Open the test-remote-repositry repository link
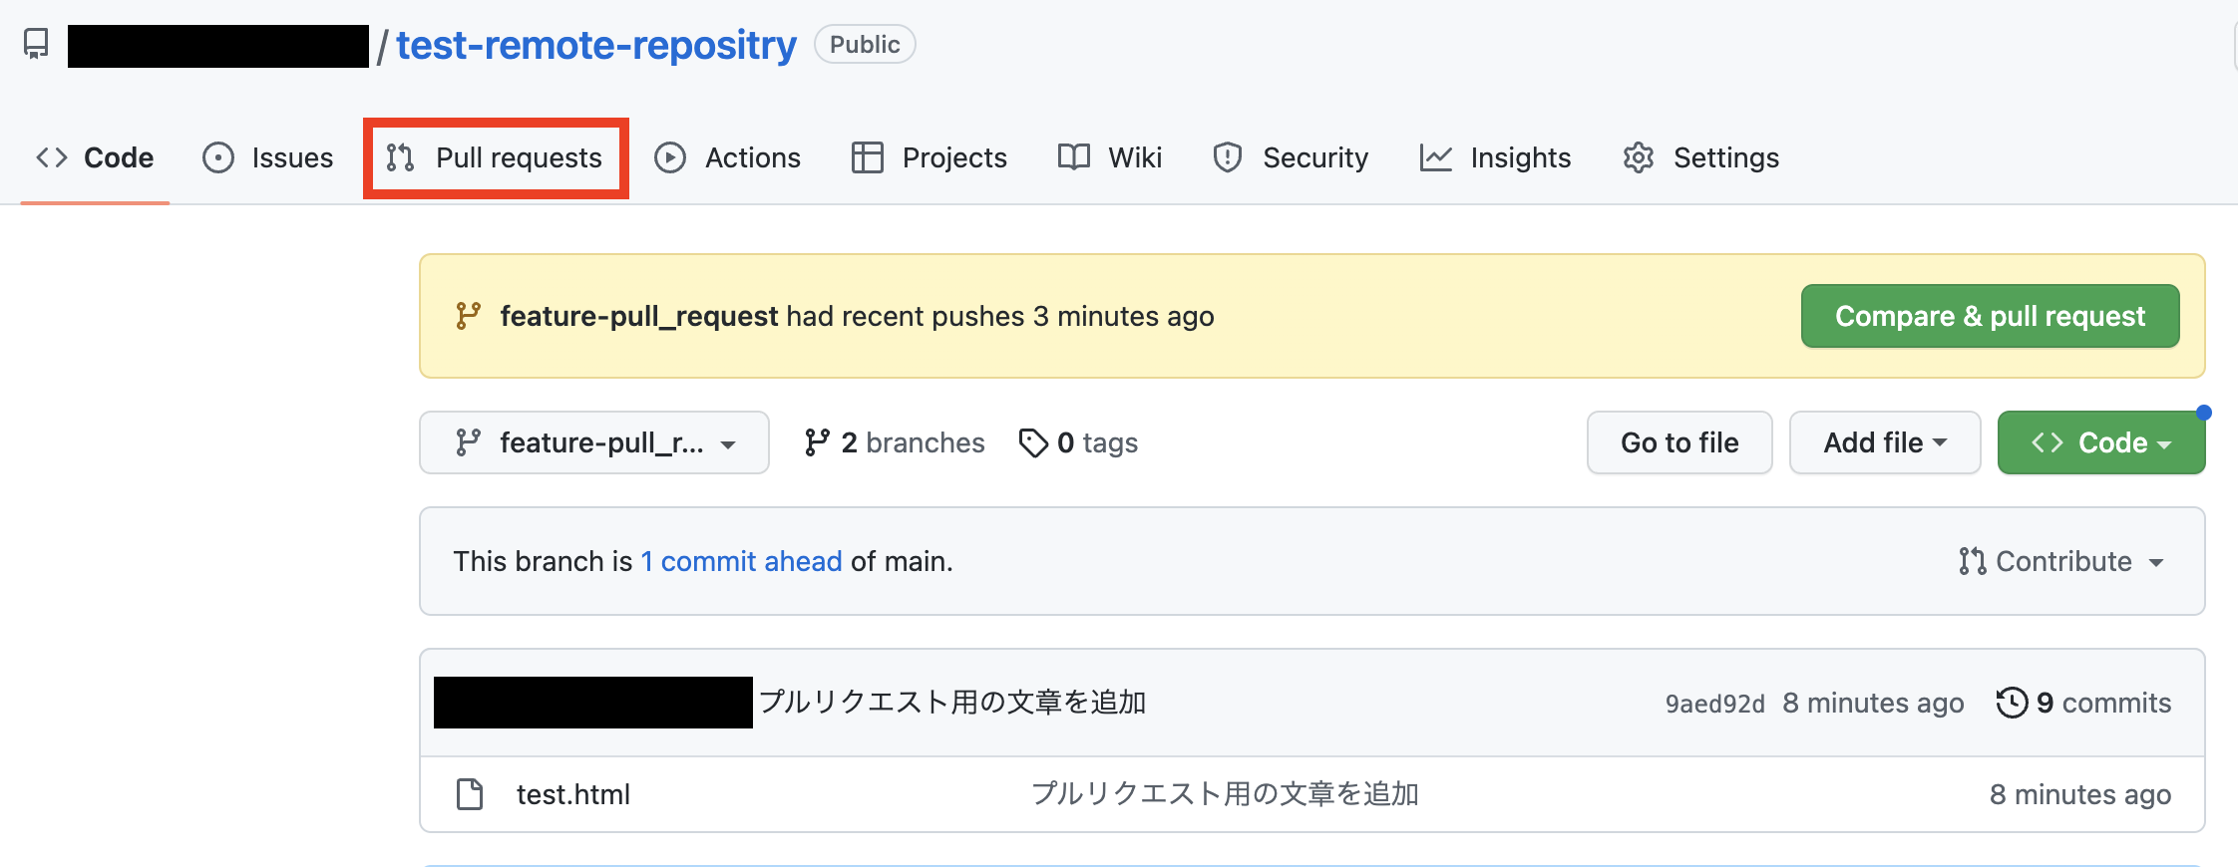This screenshot has height=867, width=2238. coord(596,45)
